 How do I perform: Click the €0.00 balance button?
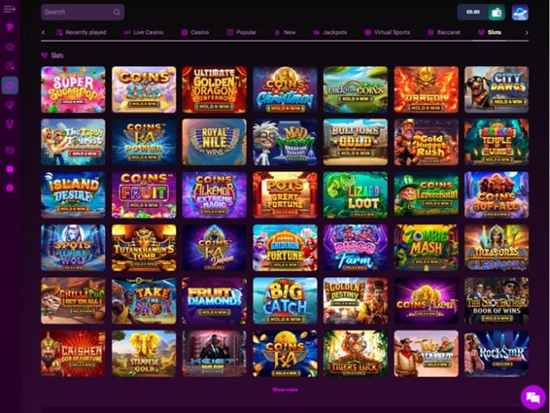click(473, 12)
